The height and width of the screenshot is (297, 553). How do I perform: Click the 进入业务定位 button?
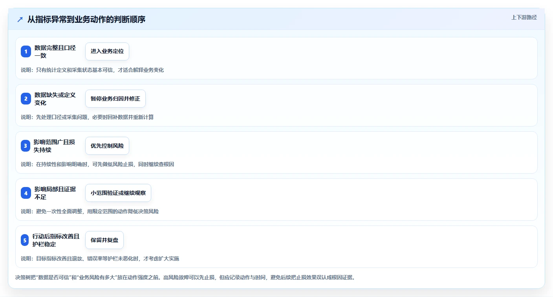(107, 51)
